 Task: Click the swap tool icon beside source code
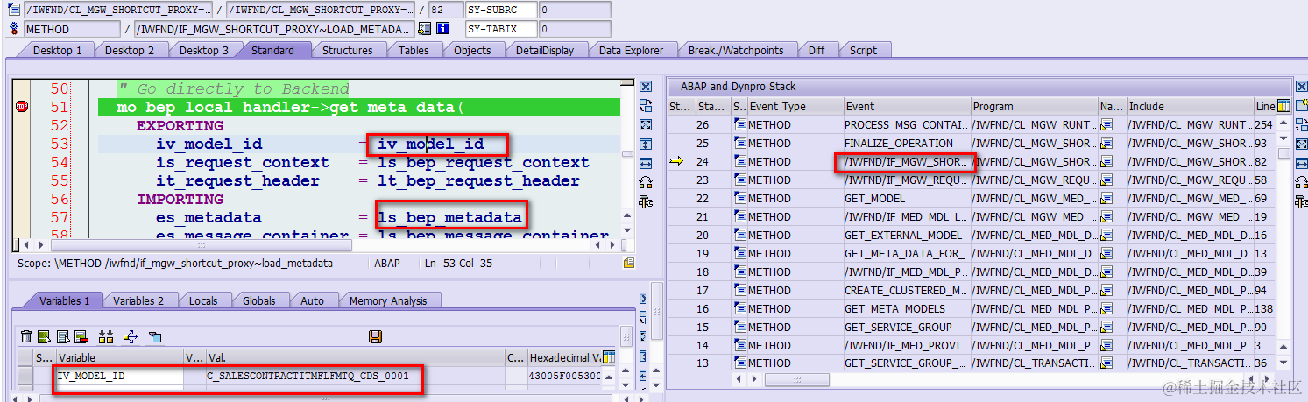645,106
